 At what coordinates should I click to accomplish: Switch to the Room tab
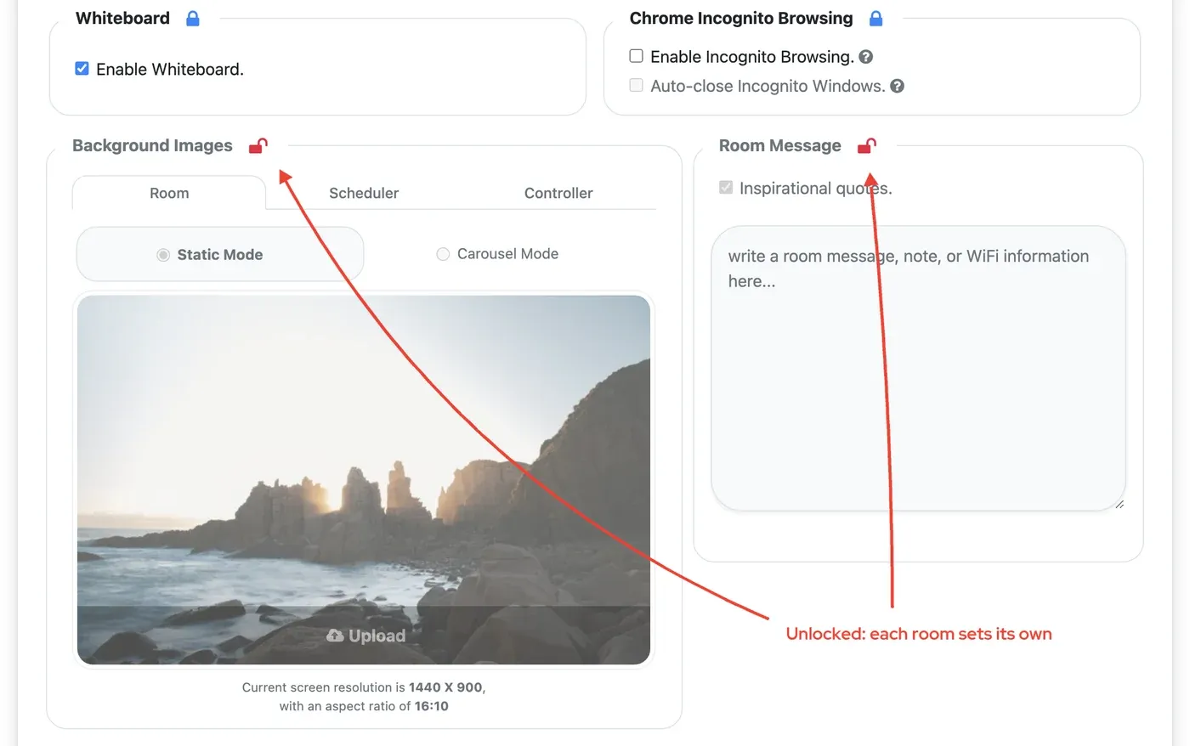click(x=169, y=193)
